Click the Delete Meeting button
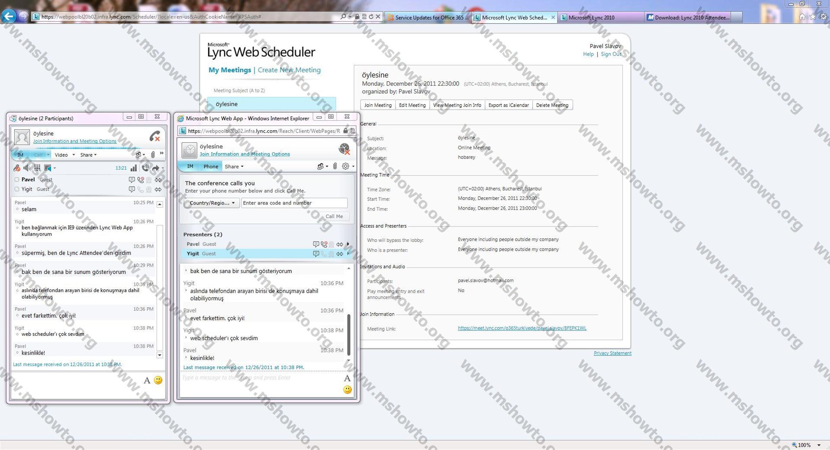This screenshot has height=450, width=830. (x=552, y=105)
